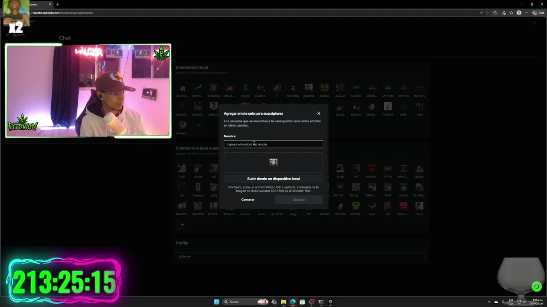Select the WEED channel emote

(x=403, y=109)
